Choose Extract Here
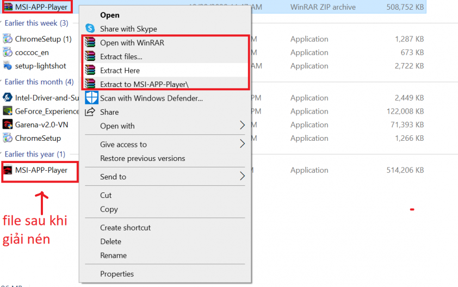This screenshot has height=287, width=458. click(120, 71)
